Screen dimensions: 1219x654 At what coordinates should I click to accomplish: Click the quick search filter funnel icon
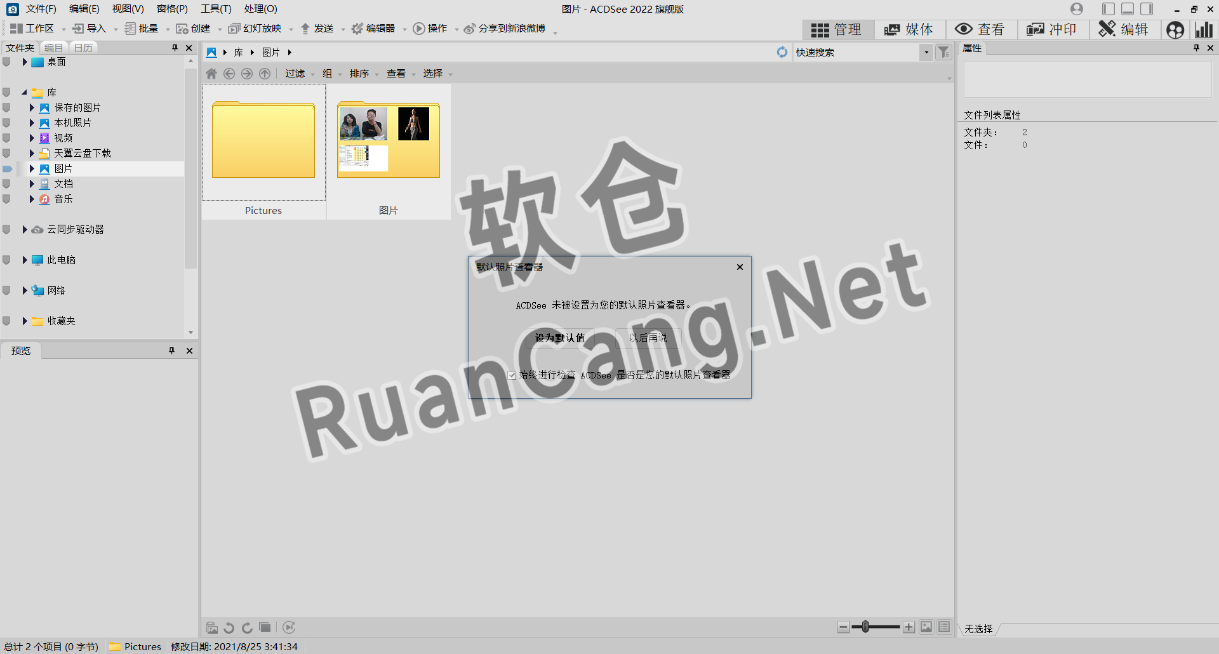coord(943,53)
